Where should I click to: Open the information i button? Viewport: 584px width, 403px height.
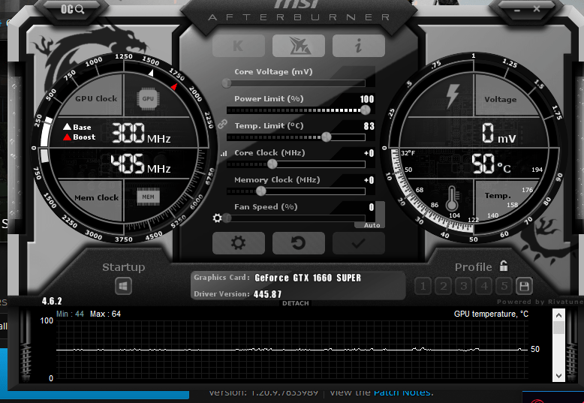[x=359, y=46]
